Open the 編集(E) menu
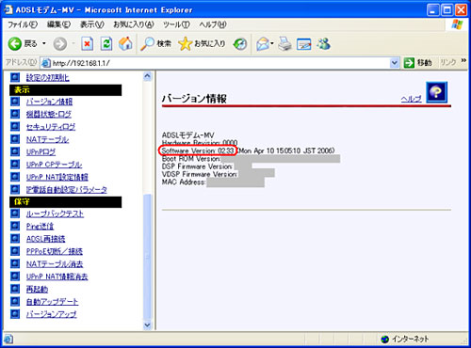This screenshot has width=471, height=348. [x=58, y=24]
